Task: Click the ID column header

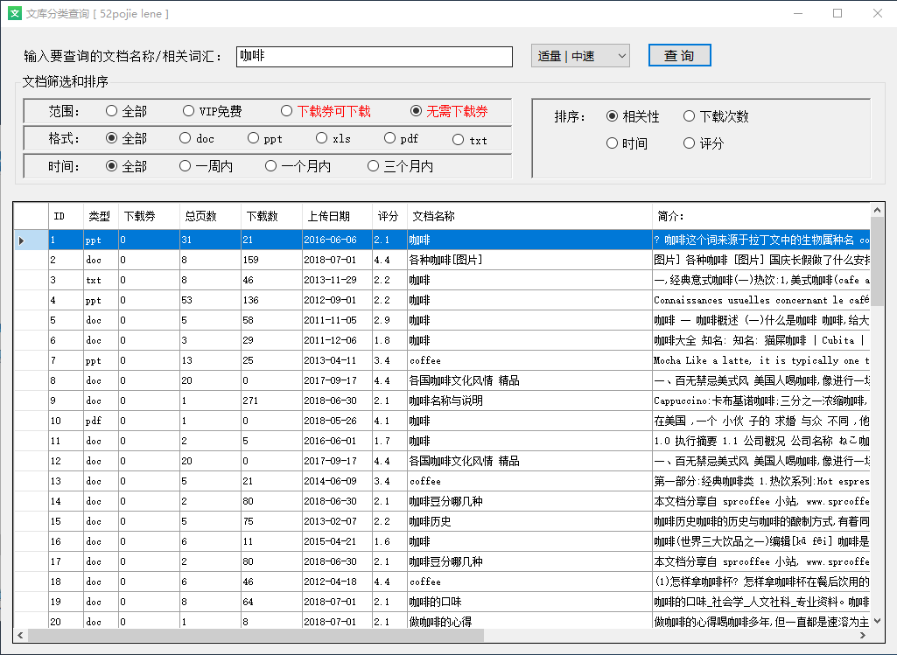Action: [x=66, y=216]
